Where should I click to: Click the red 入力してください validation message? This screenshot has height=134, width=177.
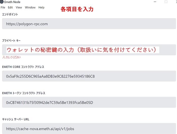11,57
